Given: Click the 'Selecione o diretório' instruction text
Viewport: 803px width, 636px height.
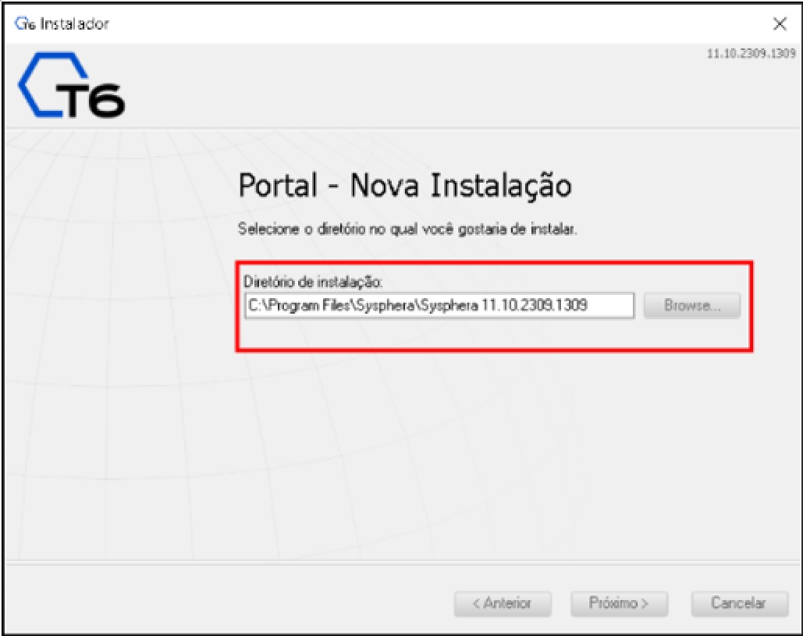Looking at the screenshot, I should click(x=407, y=229).
